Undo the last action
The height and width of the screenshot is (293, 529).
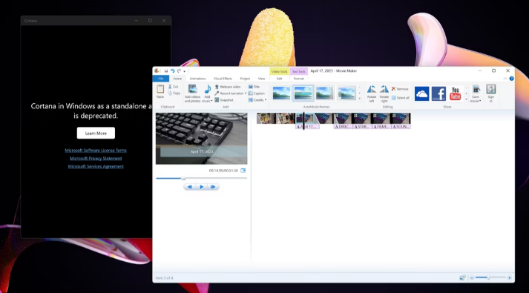pyautogui.click(x=172, y=70)
